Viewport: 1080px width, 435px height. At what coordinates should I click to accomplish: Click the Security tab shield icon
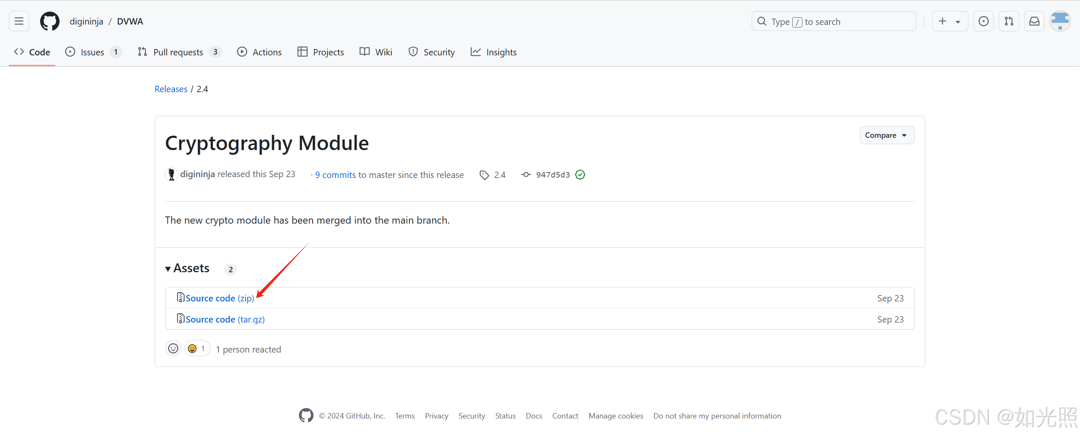tap(413, 52)
